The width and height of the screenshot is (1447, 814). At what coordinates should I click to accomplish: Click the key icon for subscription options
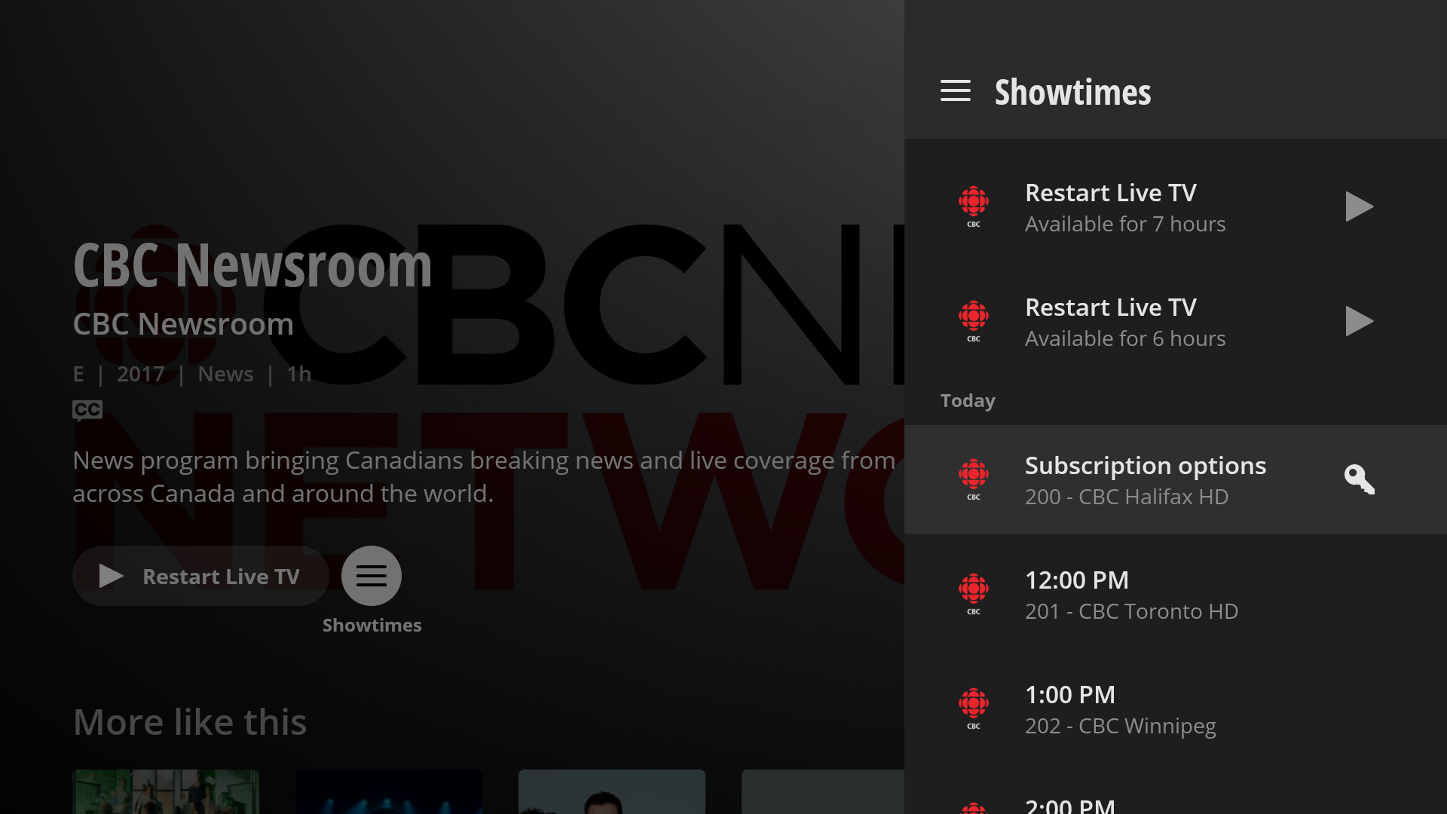tap(1359, 479)
